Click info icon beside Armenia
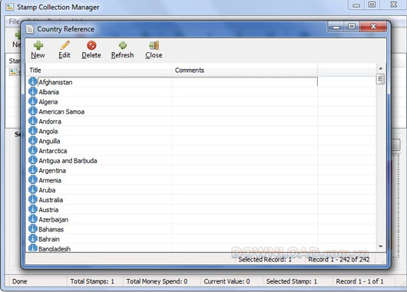407x292 pixels. pyautogui.click(x=33, y=179)
